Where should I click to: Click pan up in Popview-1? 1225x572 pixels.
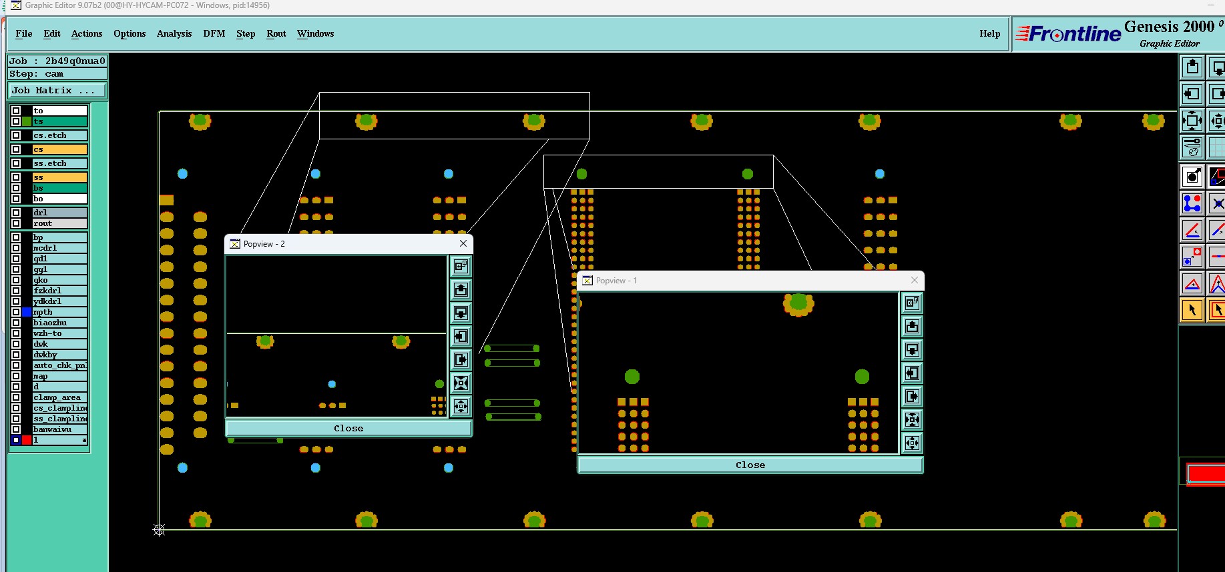click(912, 327)
